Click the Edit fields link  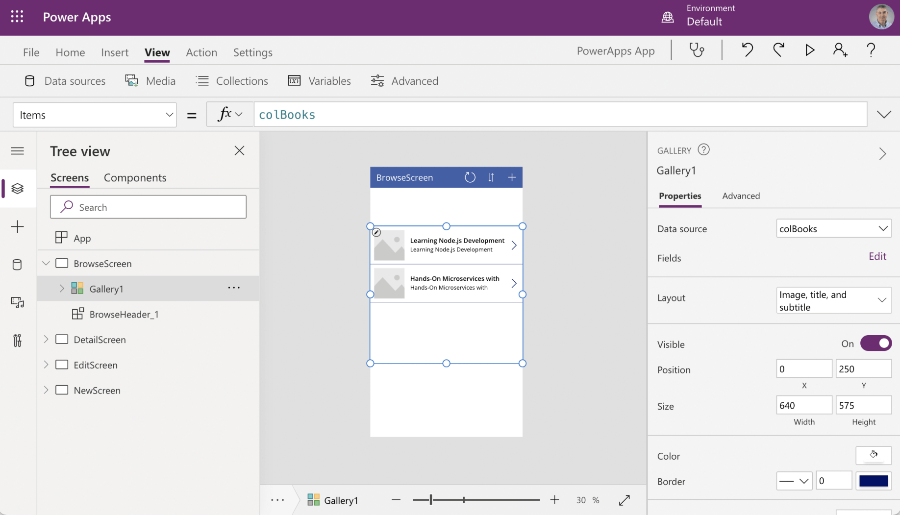pos(877,256)
